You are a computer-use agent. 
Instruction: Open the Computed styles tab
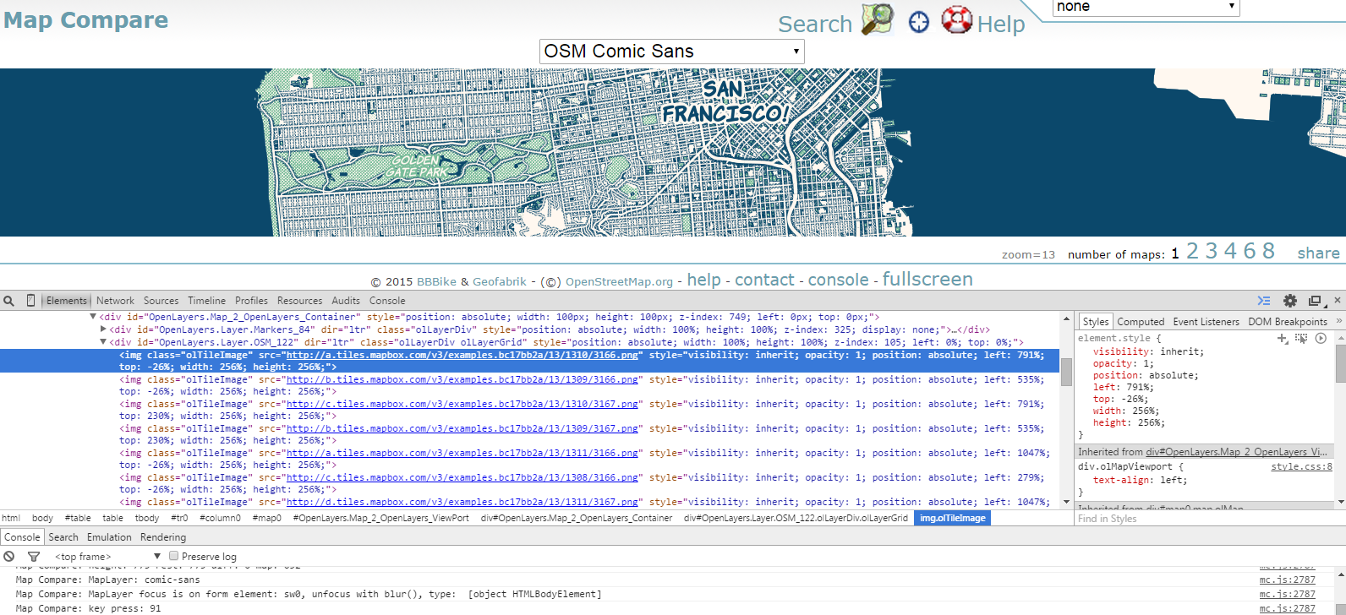tap(1141, 322)
